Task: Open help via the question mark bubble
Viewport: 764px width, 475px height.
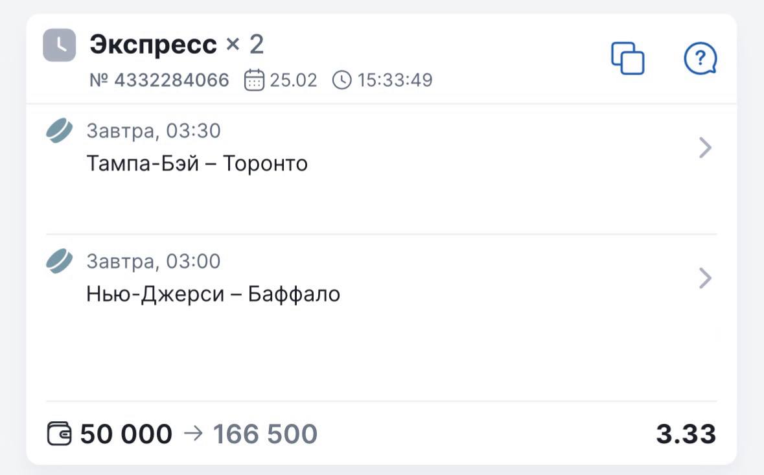Action: pyautogui.click(x=700, y=59)
